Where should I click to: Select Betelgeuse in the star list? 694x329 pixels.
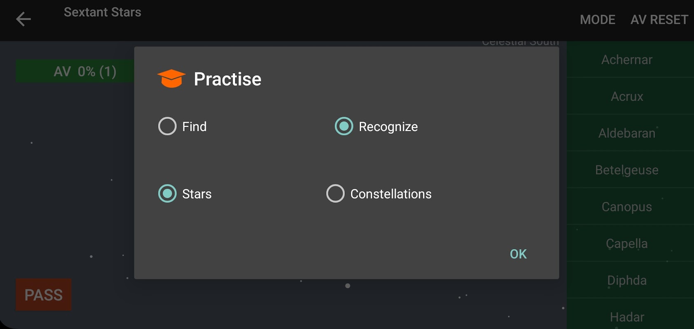click(x=626, y=170)
